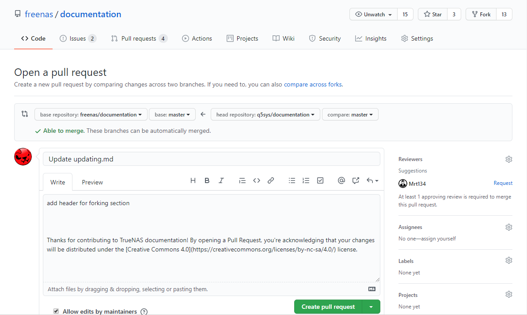Image resolution: width=527 pixels, height=315 pixels.
Task: Request review from Mrt134
Action: [503, 183]
